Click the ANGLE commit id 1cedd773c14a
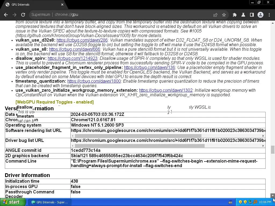The image size is (275, 206). [x=86, y=150]
